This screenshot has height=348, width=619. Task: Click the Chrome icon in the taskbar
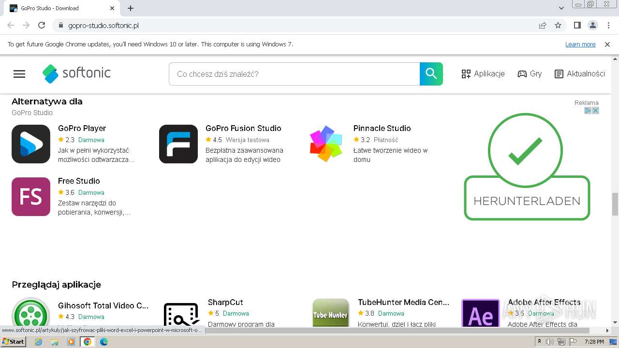88,342
